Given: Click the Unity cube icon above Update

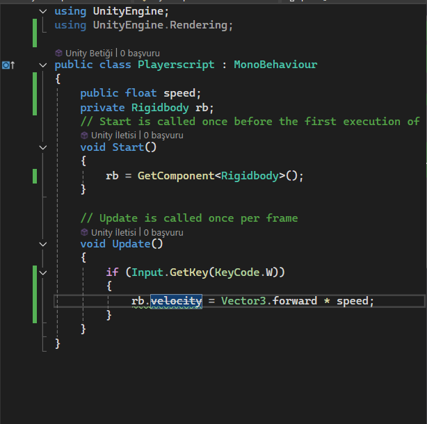Looking at the screenshot, I should (x=84, y=232).
